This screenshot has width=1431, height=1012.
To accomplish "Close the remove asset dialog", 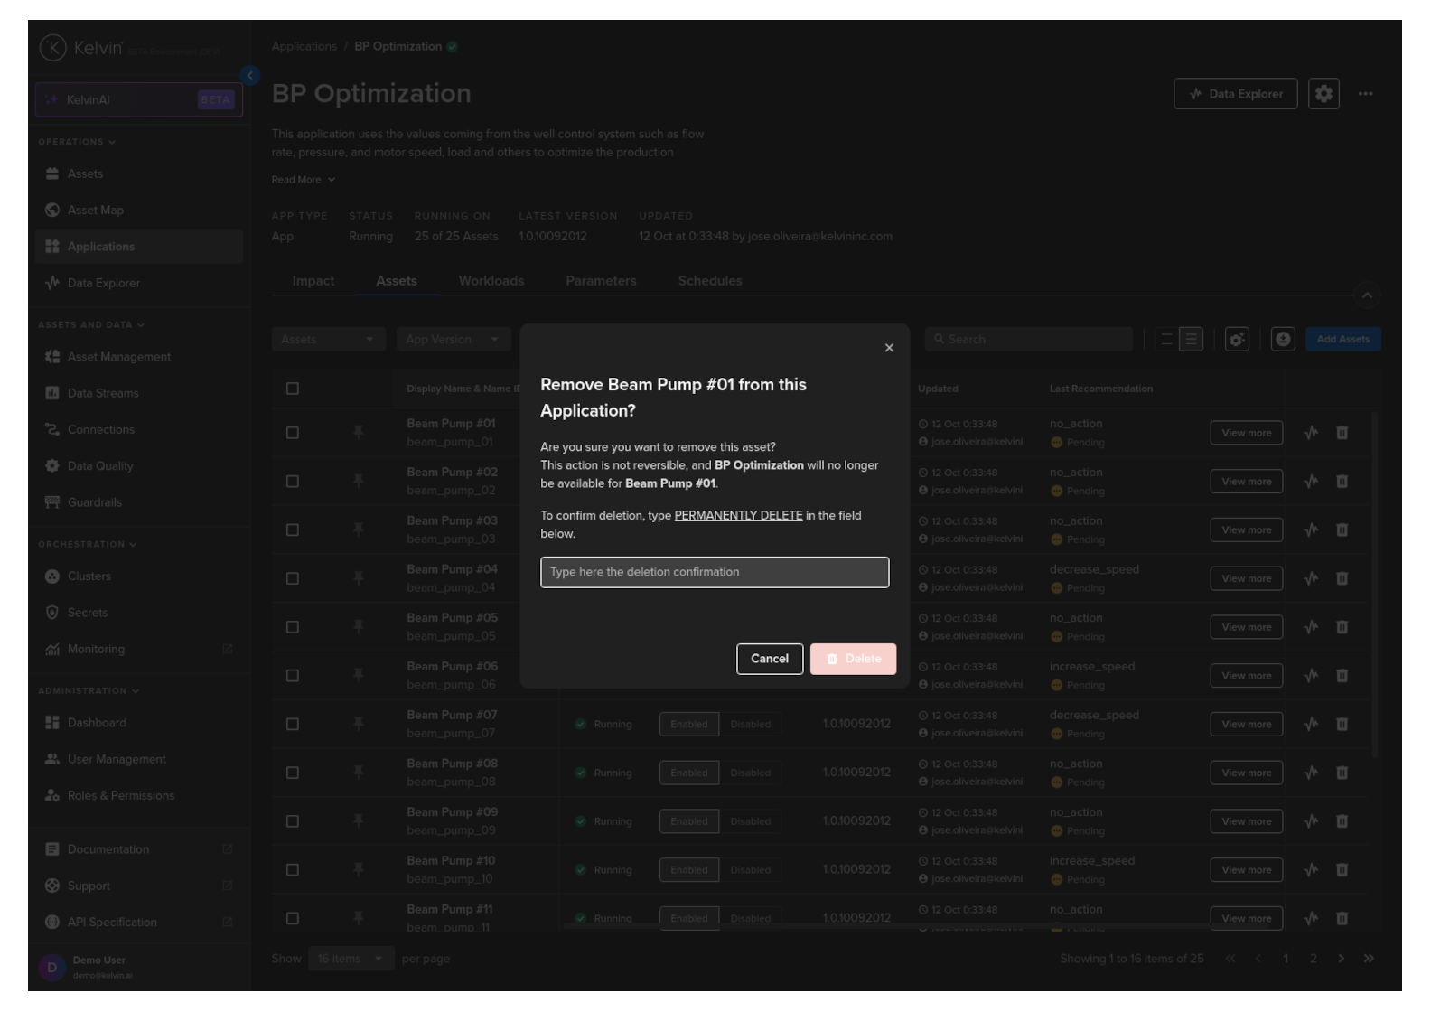I will 889,348.
